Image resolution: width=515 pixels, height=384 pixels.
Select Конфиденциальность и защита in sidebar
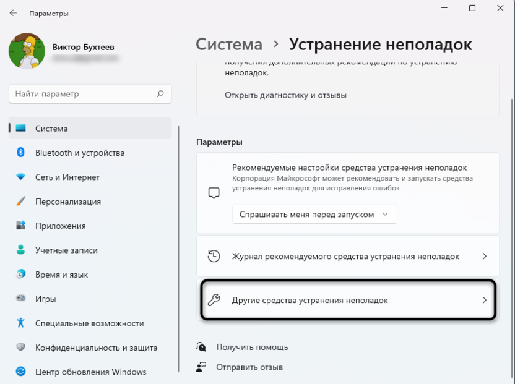click(x=20, y=348)
